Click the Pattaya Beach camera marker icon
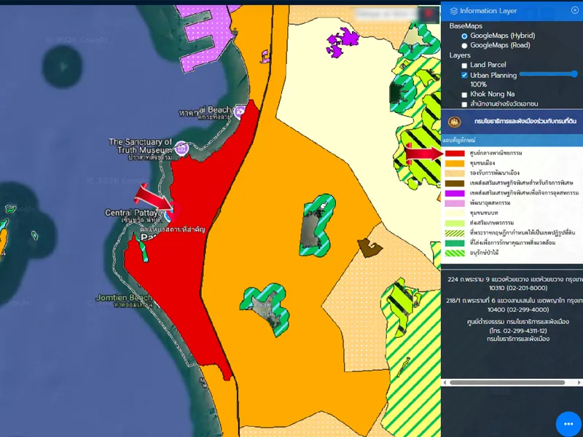Image resolution: width=583 pixels, height=437 pixels. (x=239, y=112)
